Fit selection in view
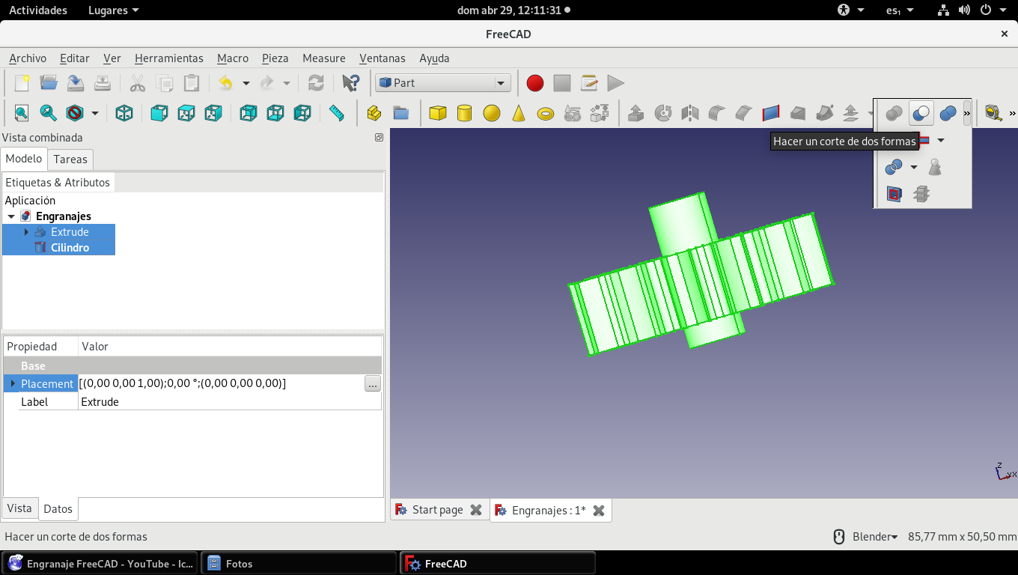Screen dimensions: 1018x575 coord(48,113)
